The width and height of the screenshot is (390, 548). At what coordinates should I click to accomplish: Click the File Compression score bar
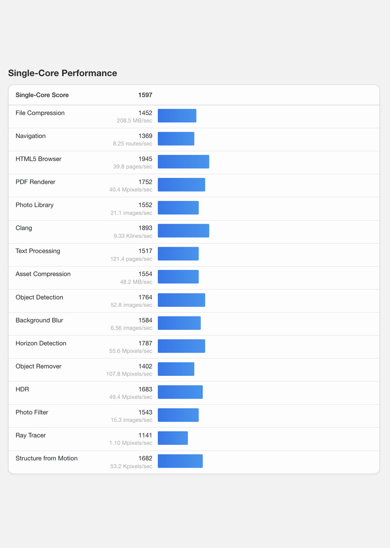[x=177, y=116]
